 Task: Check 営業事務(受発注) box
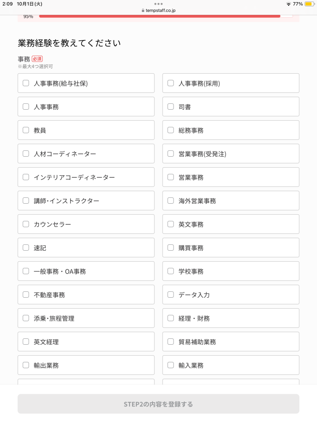point(171,154)
